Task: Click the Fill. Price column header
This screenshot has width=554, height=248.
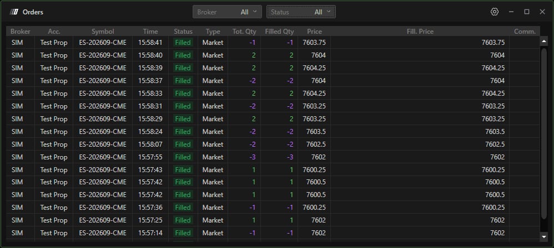Action: pos(420,32)
